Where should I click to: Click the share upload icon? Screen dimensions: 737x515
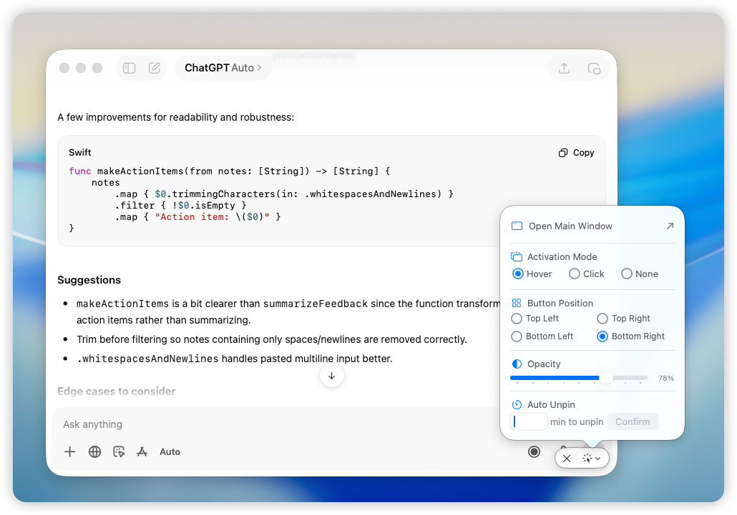point(564,69)
